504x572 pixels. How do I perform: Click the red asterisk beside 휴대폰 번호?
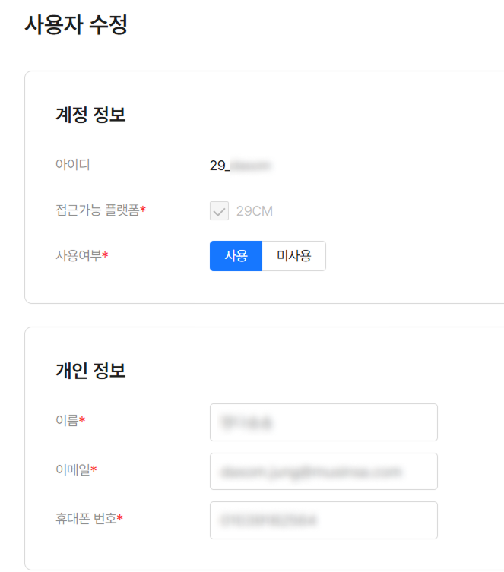[x=120, y=519]
